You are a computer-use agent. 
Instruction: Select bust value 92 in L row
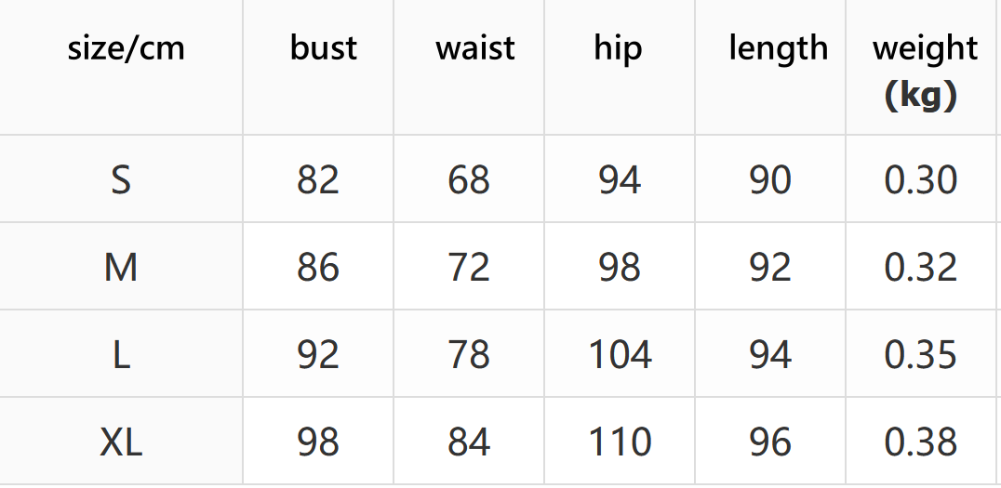click(x=318, y=355)
